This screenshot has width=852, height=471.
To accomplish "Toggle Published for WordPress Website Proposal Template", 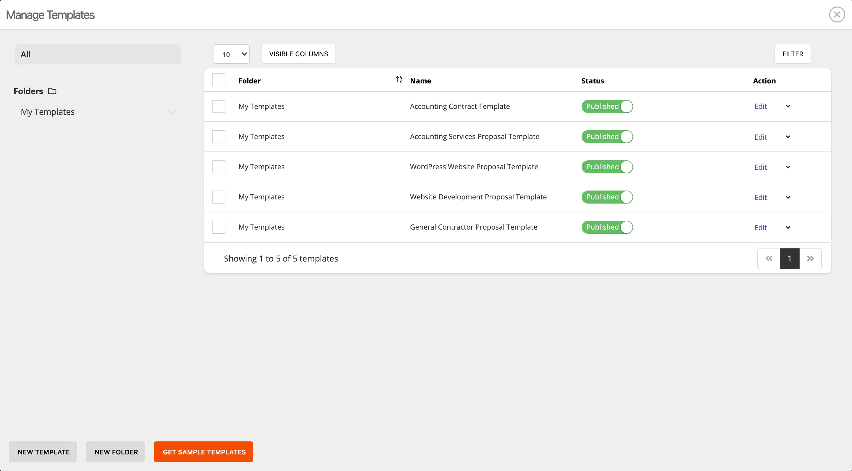I will [607, 167].
